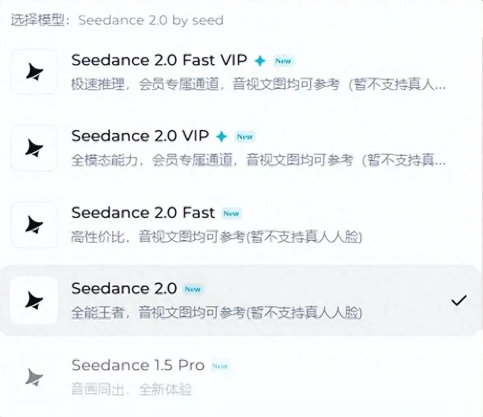
Task: Click the New badge beside Seedance 2.0 Fast
Action: 231,213
